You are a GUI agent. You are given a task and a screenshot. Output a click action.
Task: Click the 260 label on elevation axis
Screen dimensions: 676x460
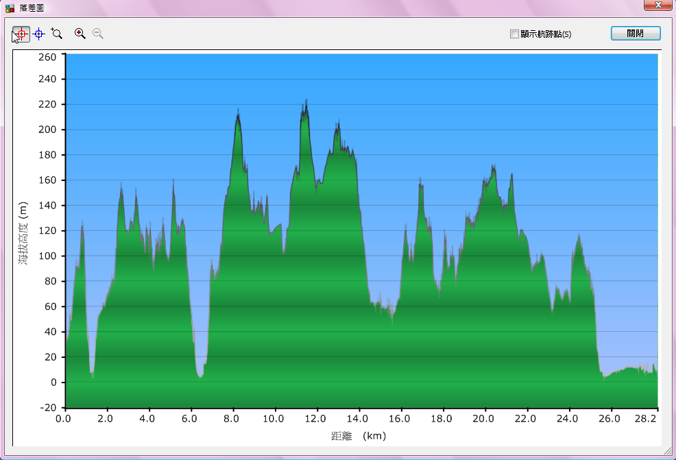[47, 57]
